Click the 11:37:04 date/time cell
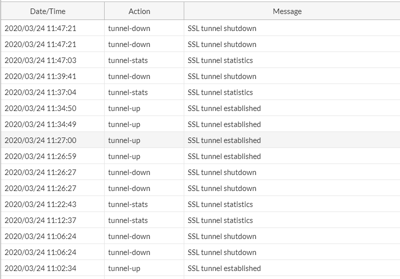 [41, 92]
